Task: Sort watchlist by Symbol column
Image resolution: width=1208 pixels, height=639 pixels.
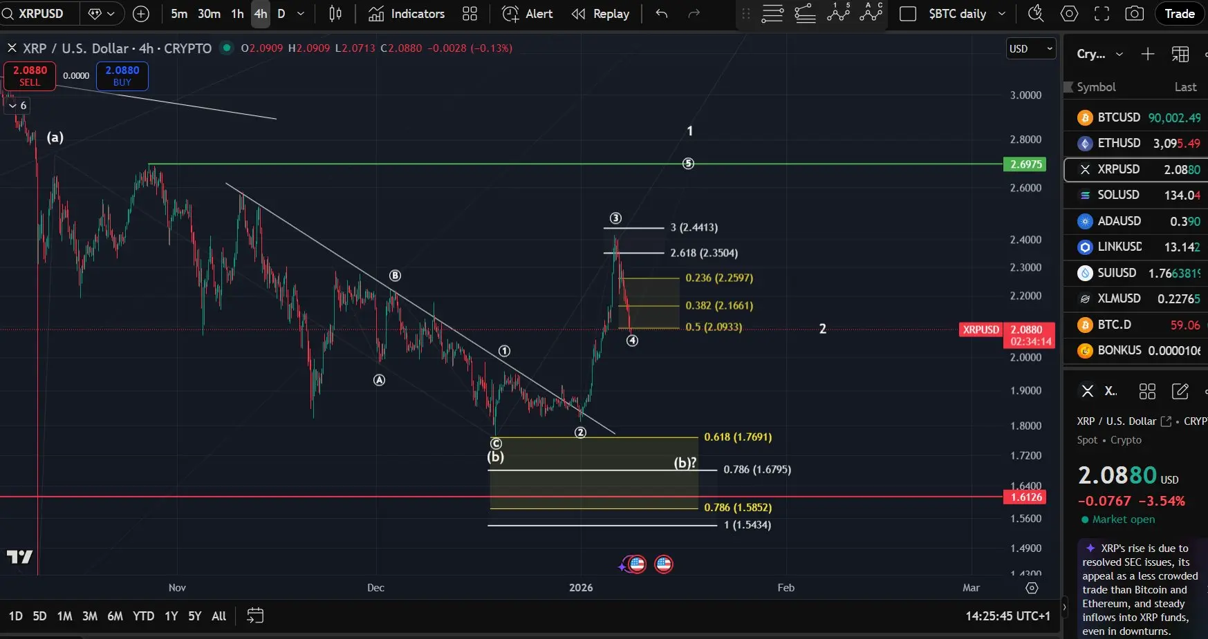Action: (x=1096, y=87)
